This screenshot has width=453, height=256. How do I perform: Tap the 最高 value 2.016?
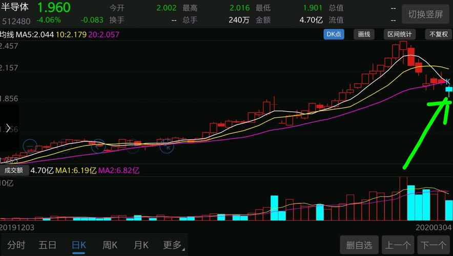click(239, 8)
